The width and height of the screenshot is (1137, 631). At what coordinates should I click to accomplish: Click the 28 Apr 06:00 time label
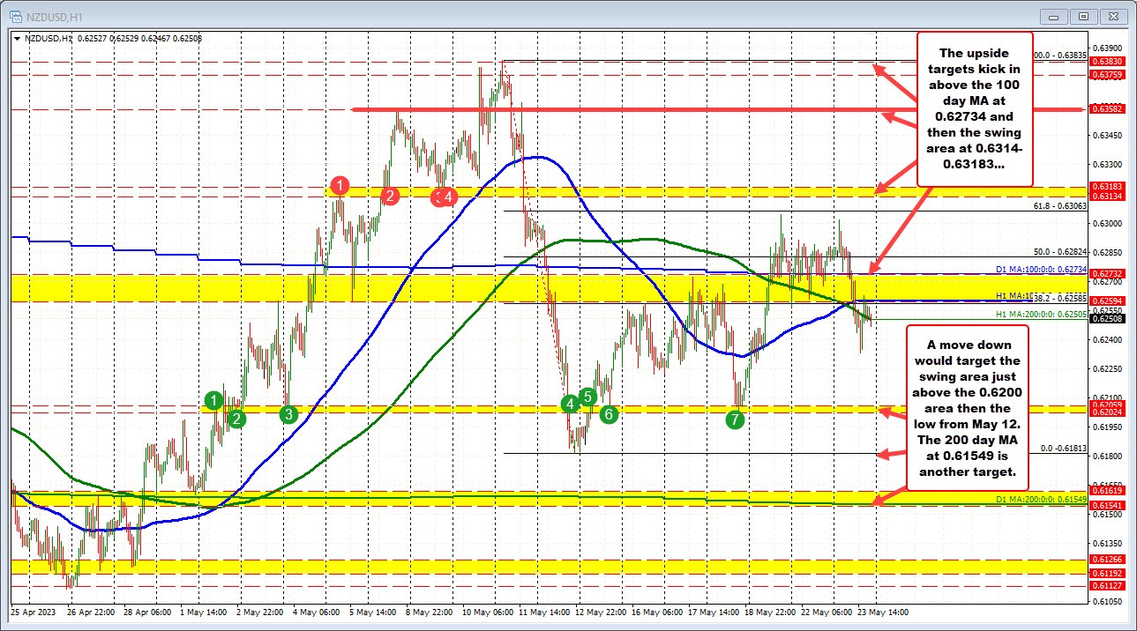pos(149,612)
